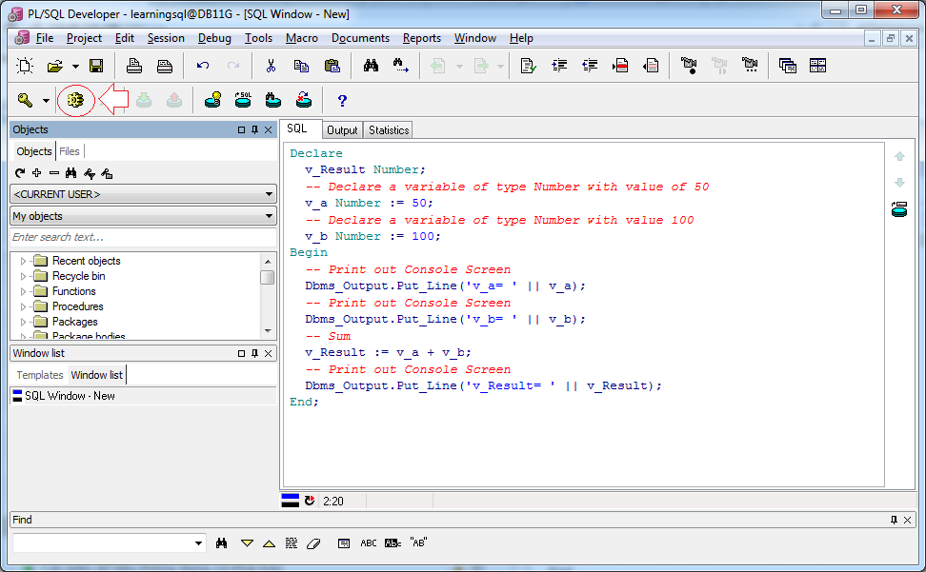Screen dimensions: 926x572
Task: Open the dropdown arrow beside Log on key
Action: click(x=46, y=101)
